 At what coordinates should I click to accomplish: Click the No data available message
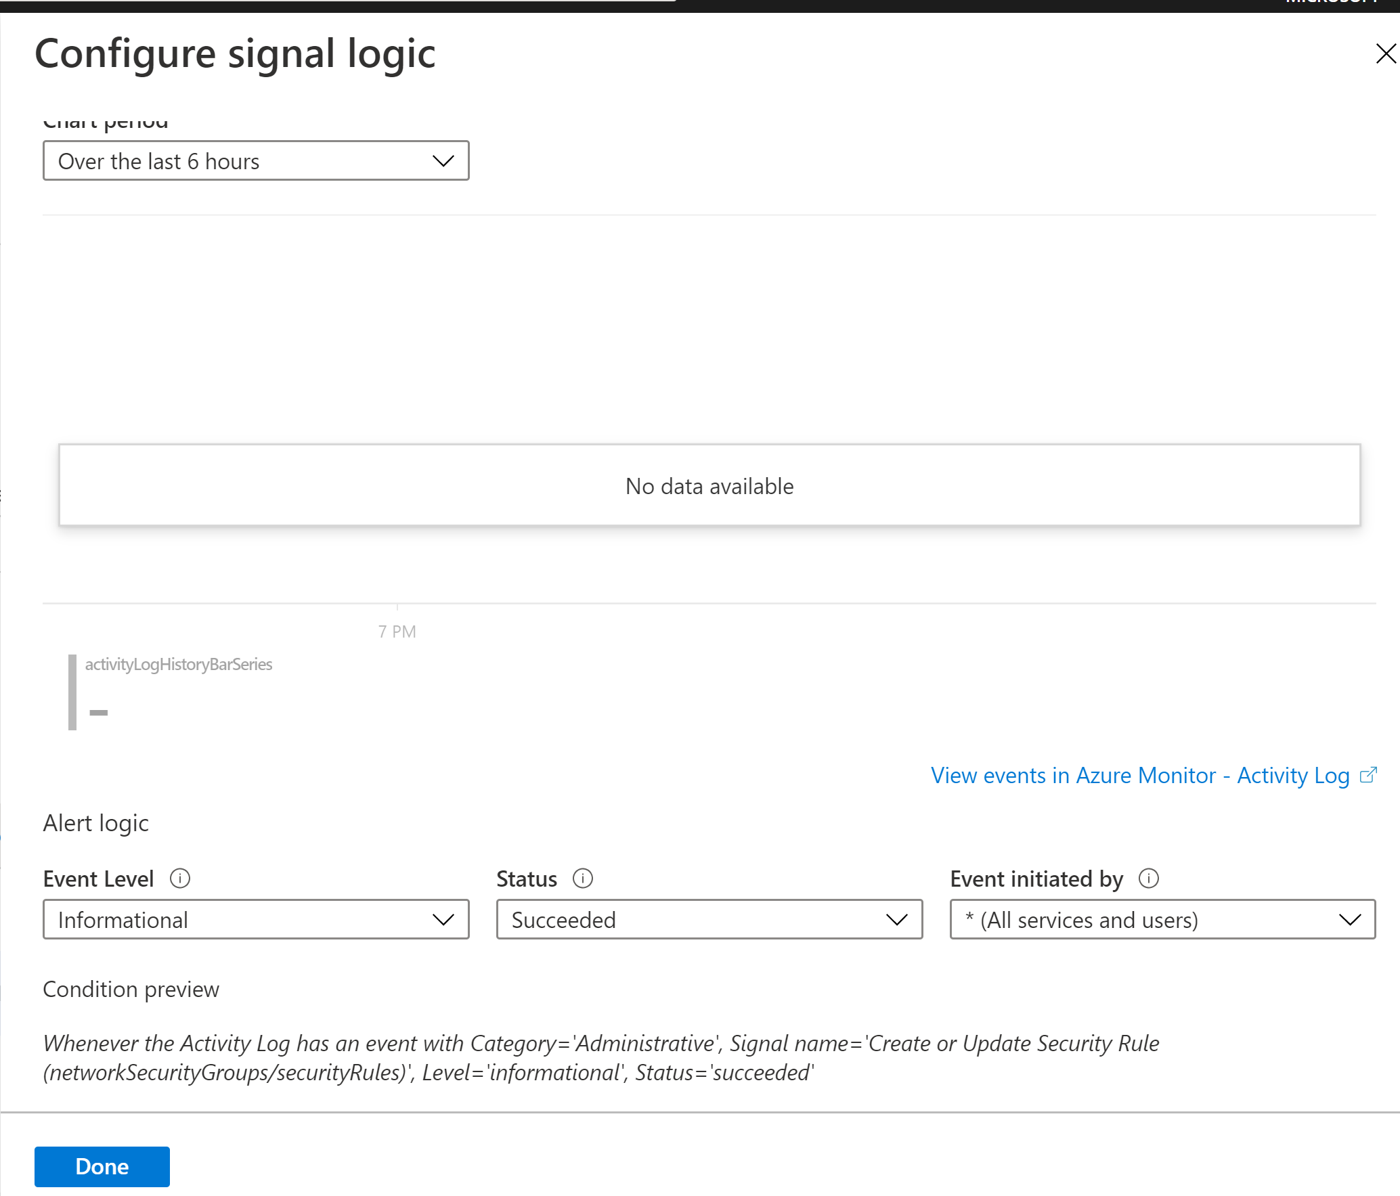pos(709,486)
